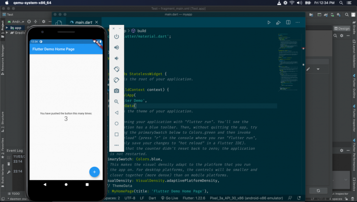
Task: Split the VS Code editor
Action: pos(288,22)
